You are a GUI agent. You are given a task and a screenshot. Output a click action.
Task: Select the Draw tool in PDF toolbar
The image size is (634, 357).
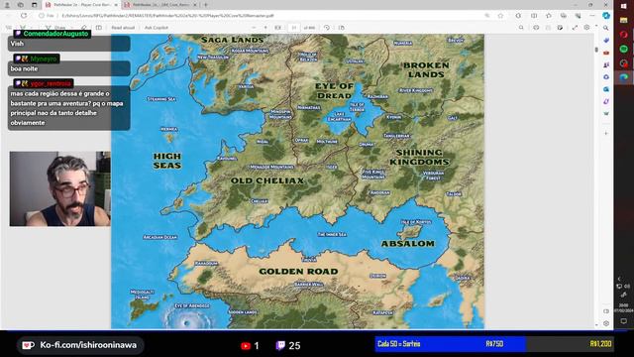tap(56, 28)
